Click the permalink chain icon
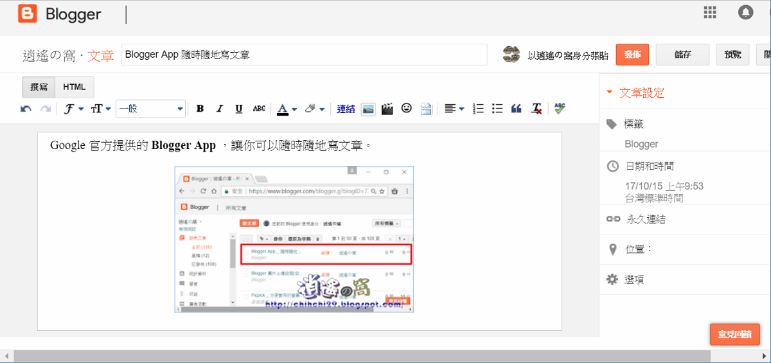Screen dimensions: 771x363 click(x=613, y=219)
